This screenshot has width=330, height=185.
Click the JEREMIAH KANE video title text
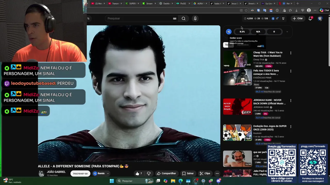(269, 102)
